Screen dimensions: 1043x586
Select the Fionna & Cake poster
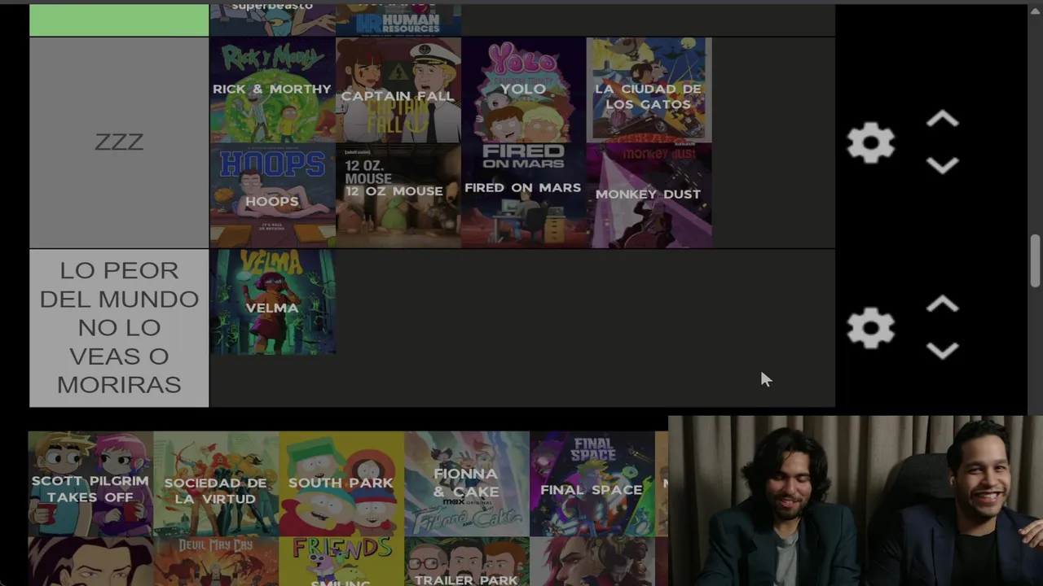[x=467, y=484]
